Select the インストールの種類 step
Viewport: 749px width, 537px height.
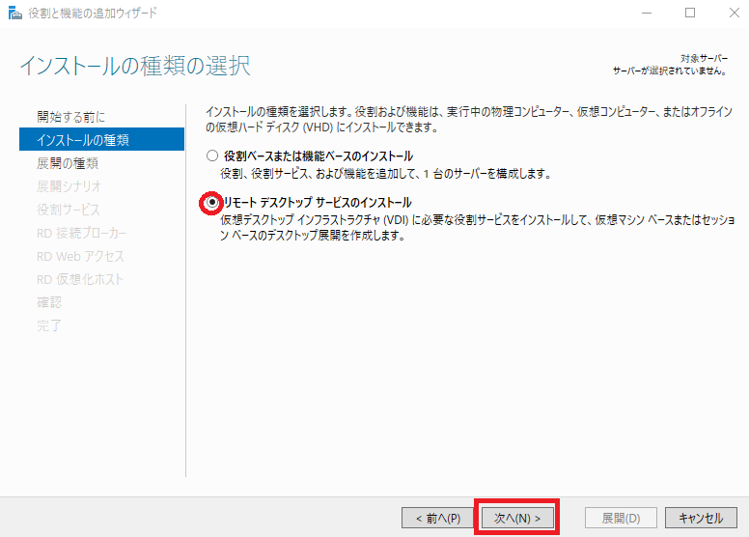101,140
